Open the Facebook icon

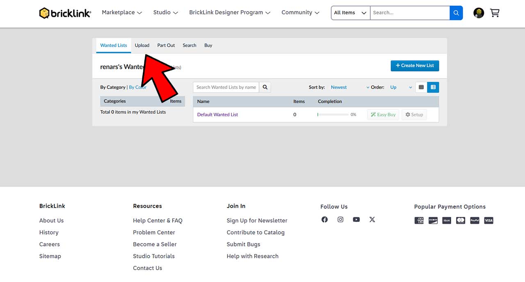(324, 219)
